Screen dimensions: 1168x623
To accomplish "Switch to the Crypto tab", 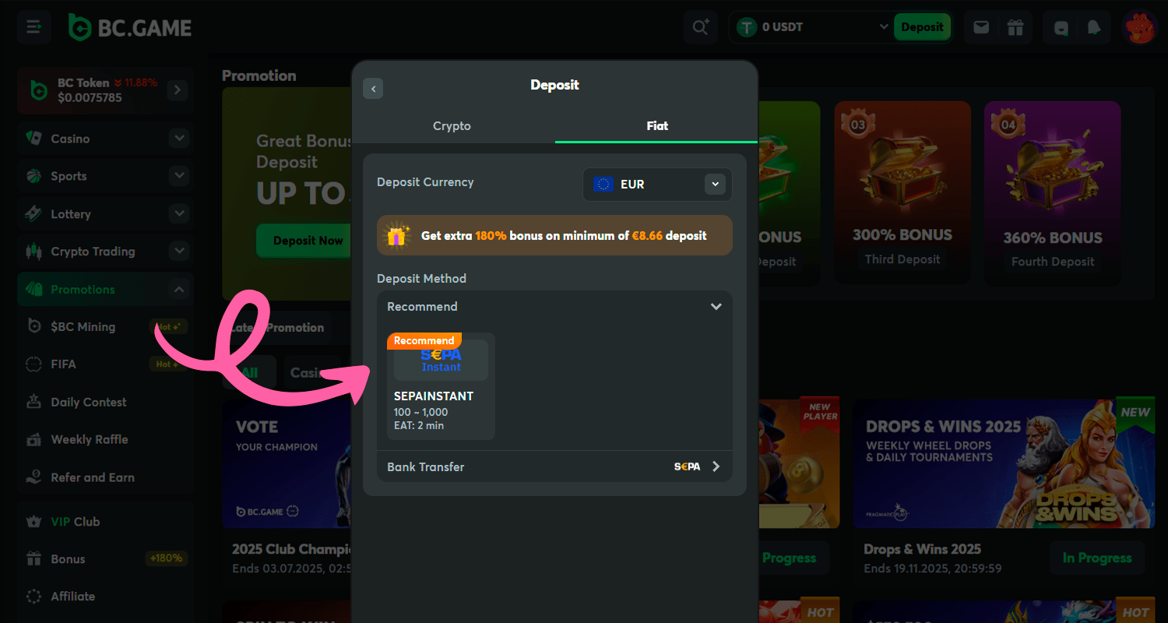I will [x=452, y=125].
